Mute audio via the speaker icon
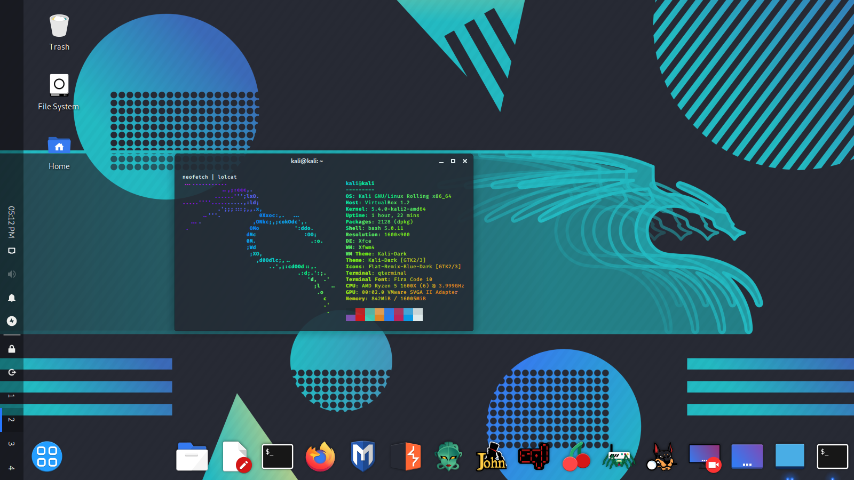This screenshot has width=854, height=480. point(12,274)
